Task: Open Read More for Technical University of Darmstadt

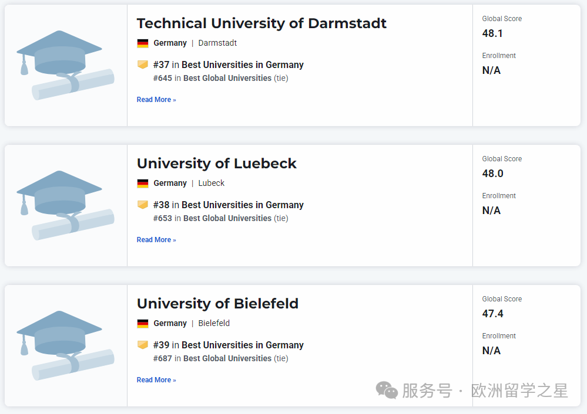Action: point(156,100)
